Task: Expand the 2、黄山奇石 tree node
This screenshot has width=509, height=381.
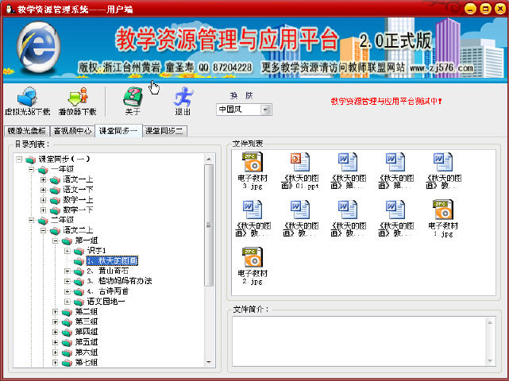Action: [67, 271]
